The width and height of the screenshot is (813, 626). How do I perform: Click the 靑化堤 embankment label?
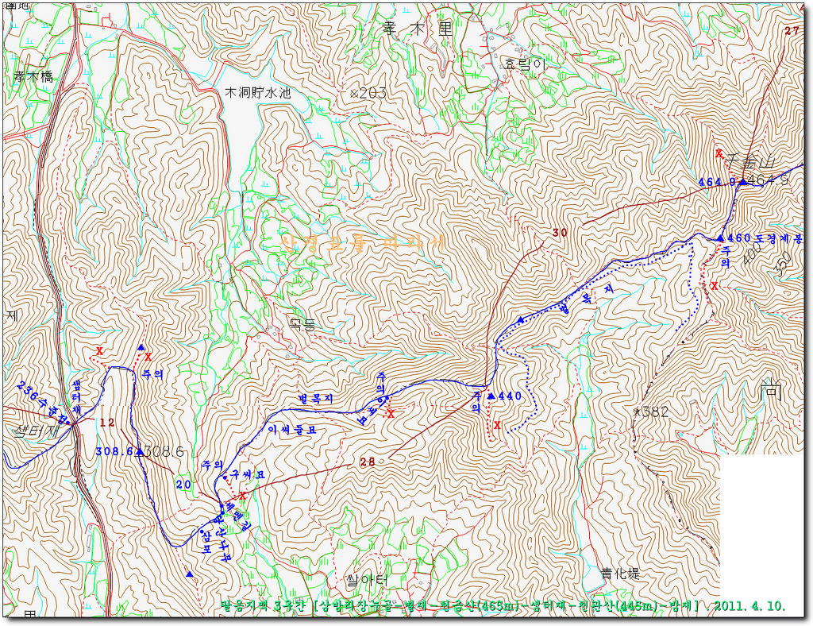tap(620, 573)
